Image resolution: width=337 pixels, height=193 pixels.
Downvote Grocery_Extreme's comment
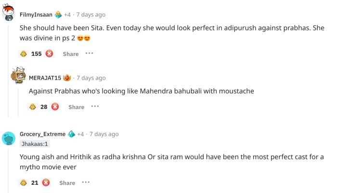click(46, 182)
